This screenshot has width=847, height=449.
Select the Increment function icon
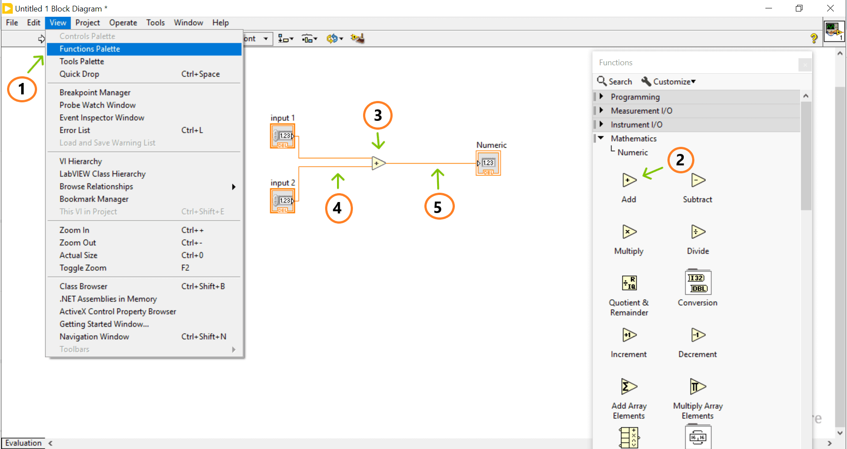(x=629, y=335)
